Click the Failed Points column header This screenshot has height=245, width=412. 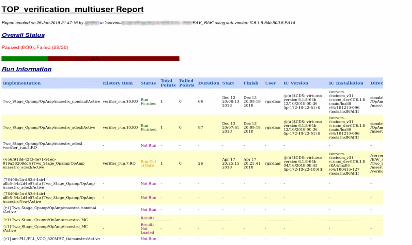click(187, 83)
